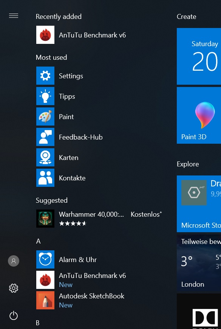Open the Saturday 20 calendar tile
The image size is (221, 329).
click(x=199, y=56)
